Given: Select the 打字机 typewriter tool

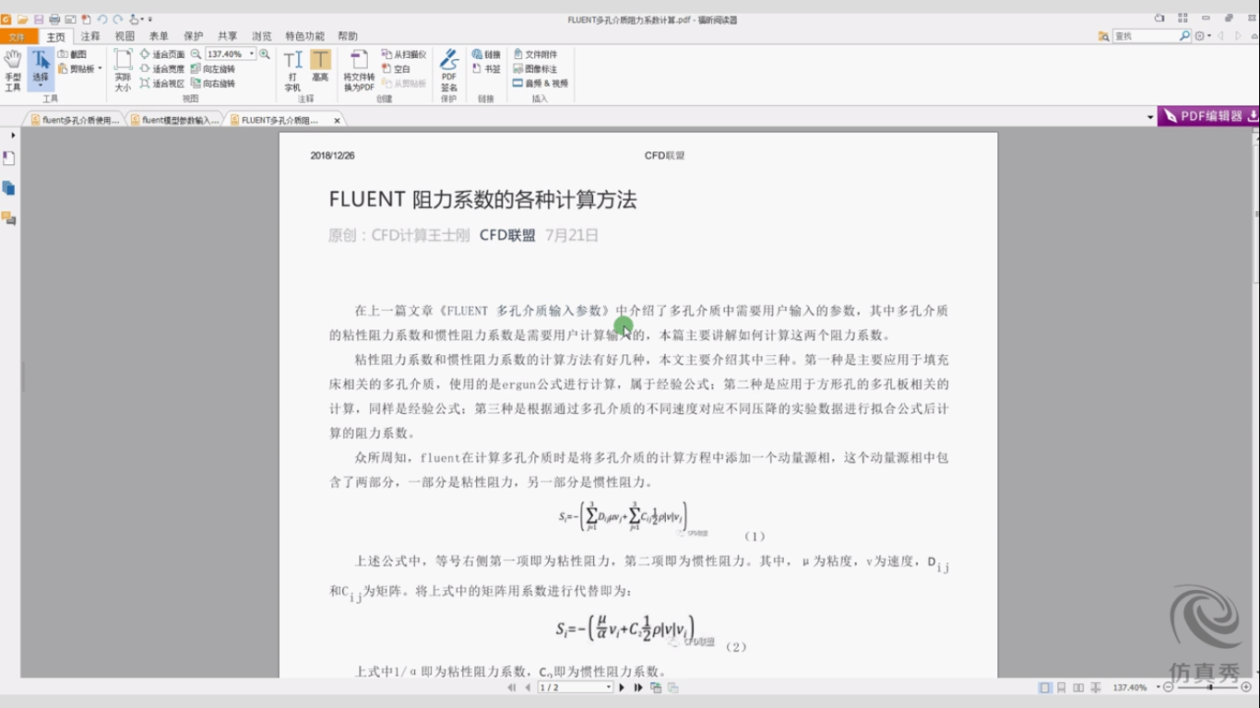Looking at the screenshot, I should click(x=292, y=70).
